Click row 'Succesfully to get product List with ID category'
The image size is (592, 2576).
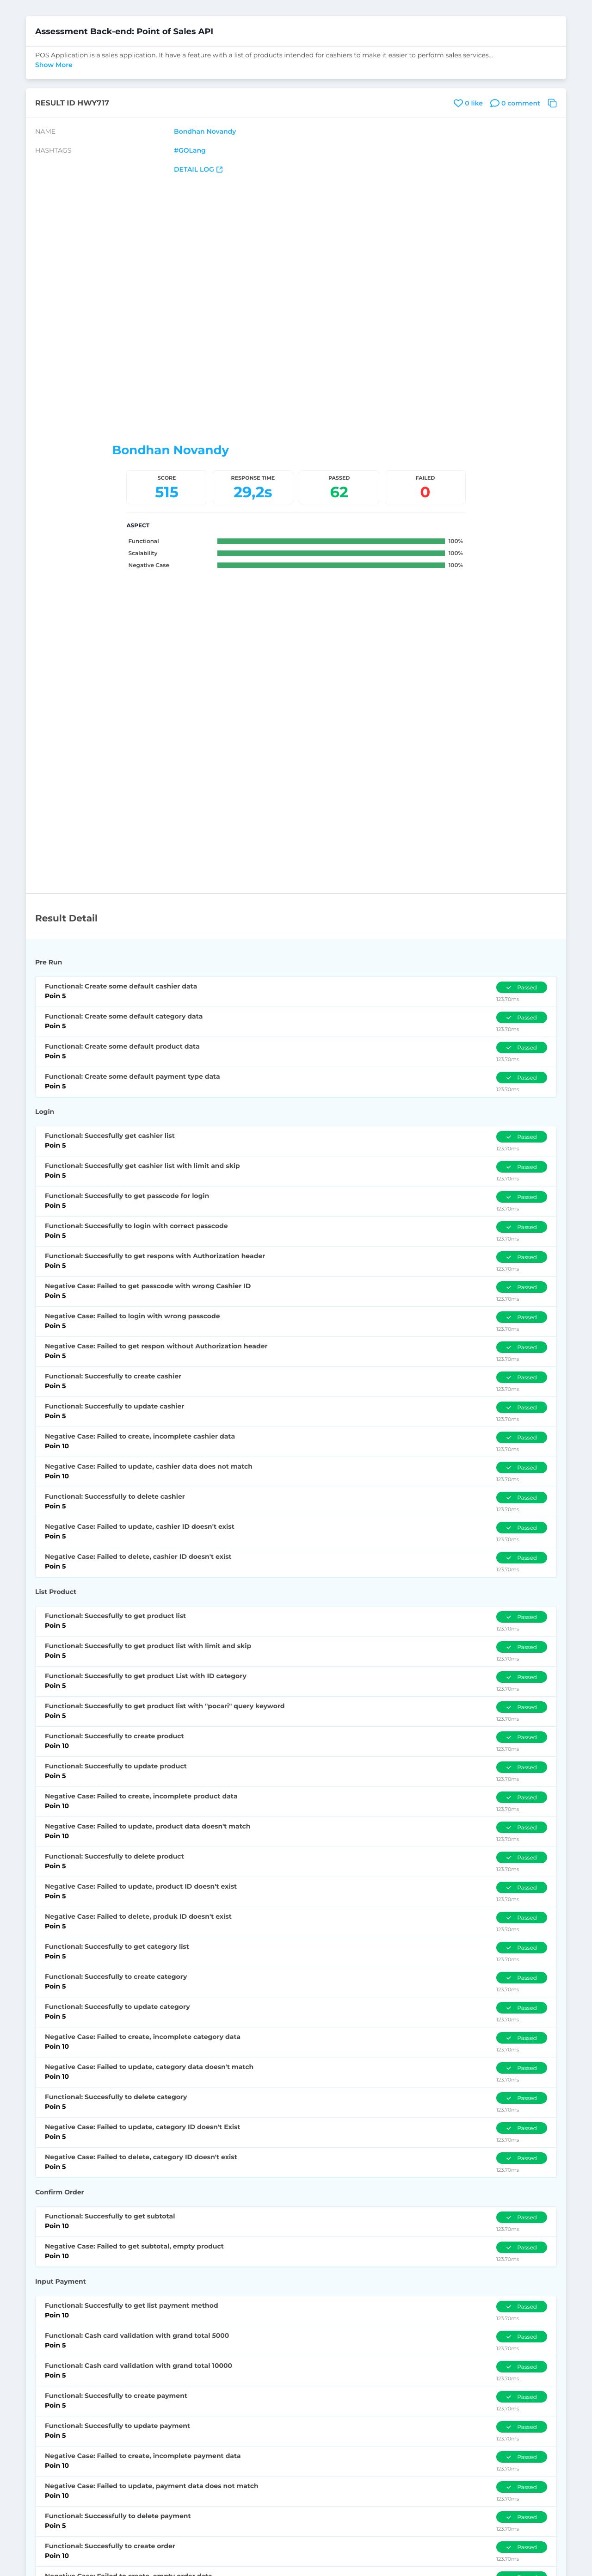pos(296,1681)
